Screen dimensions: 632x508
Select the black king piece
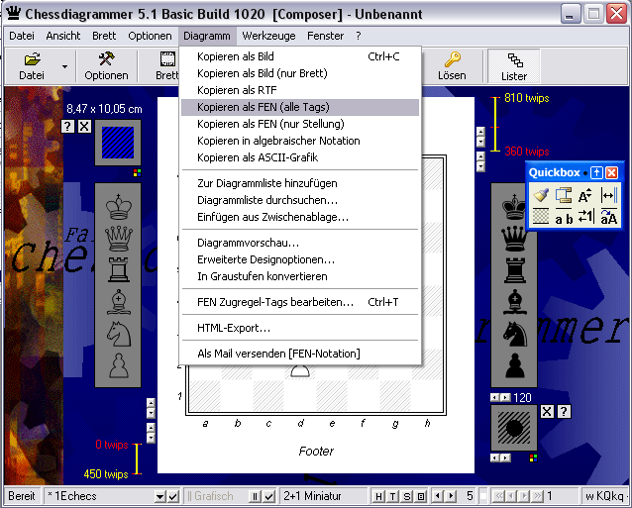pos(514,207)
